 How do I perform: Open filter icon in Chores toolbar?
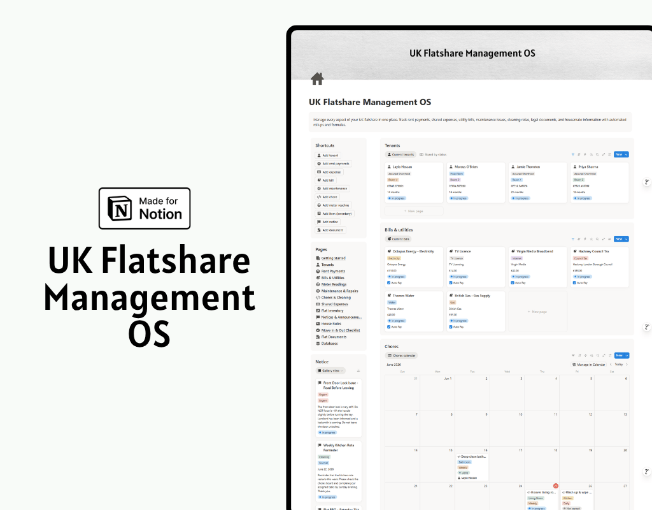573,356
